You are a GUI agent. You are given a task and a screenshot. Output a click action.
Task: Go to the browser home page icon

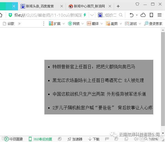(1, 15)
